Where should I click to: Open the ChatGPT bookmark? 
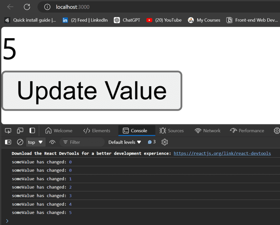(x=127, y=20)
